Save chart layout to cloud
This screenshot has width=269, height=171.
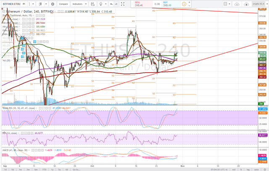246,4
